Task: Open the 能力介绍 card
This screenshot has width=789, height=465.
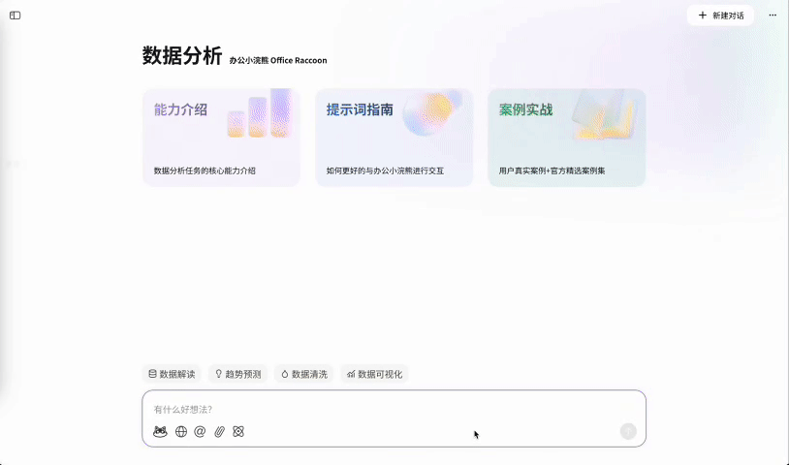Action: (221, 138)
